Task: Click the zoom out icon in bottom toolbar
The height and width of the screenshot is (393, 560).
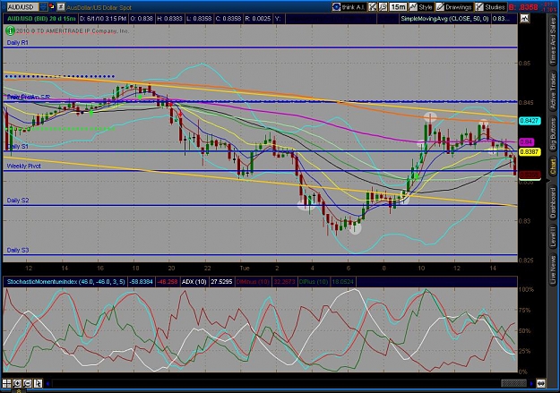Action: (28, 384)
